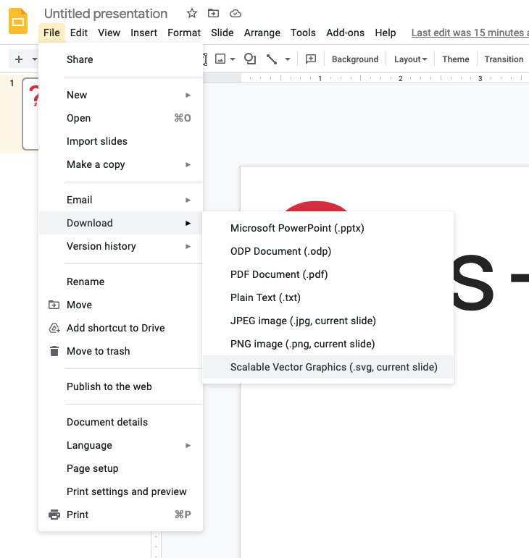The width and height of the screenshot is (529, 558).
Task: Download as Microsoft PowerPoint (.pptx)
Action: tap(328, 228)
